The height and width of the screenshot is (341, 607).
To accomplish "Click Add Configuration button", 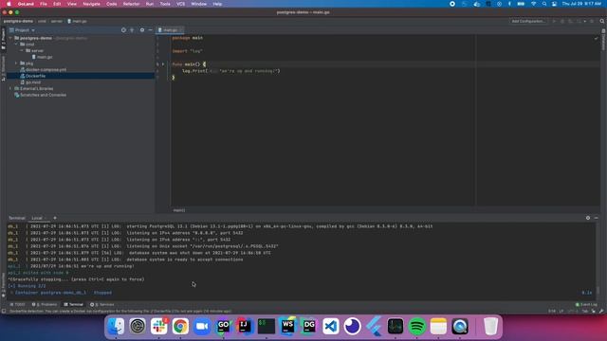I will click(x=528, y=21).
